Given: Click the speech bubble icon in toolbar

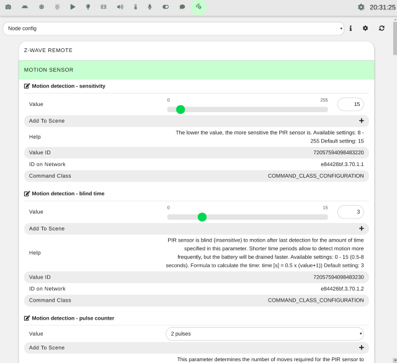Looking at the screenshot, I should click(182, 7).
